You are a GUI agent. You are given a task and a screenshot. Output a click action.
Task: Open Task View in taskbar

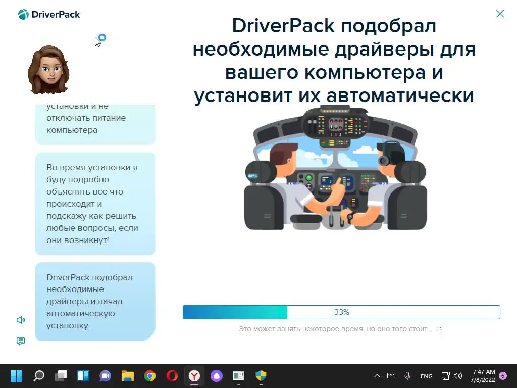[x=61, y=376]
